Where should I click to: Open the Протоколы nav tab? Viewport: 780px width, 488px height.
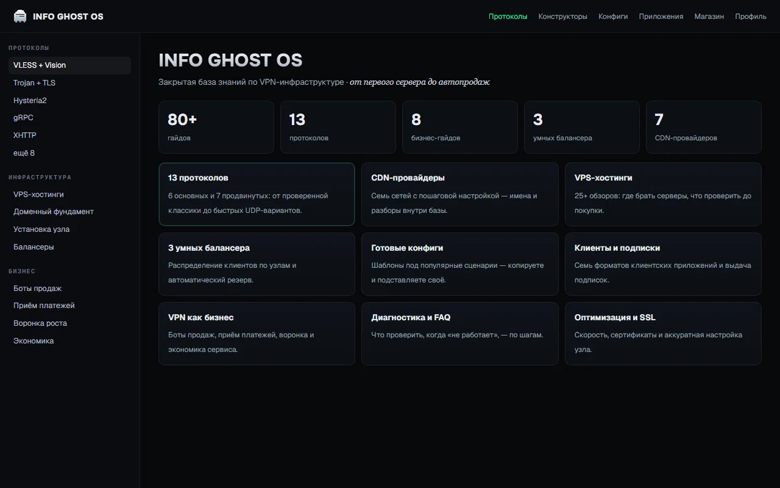(508, 16)
